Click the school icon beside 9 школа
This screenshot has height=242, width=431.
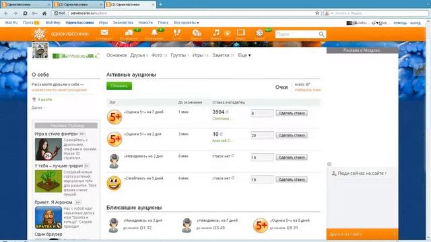(x=34, y=99)
